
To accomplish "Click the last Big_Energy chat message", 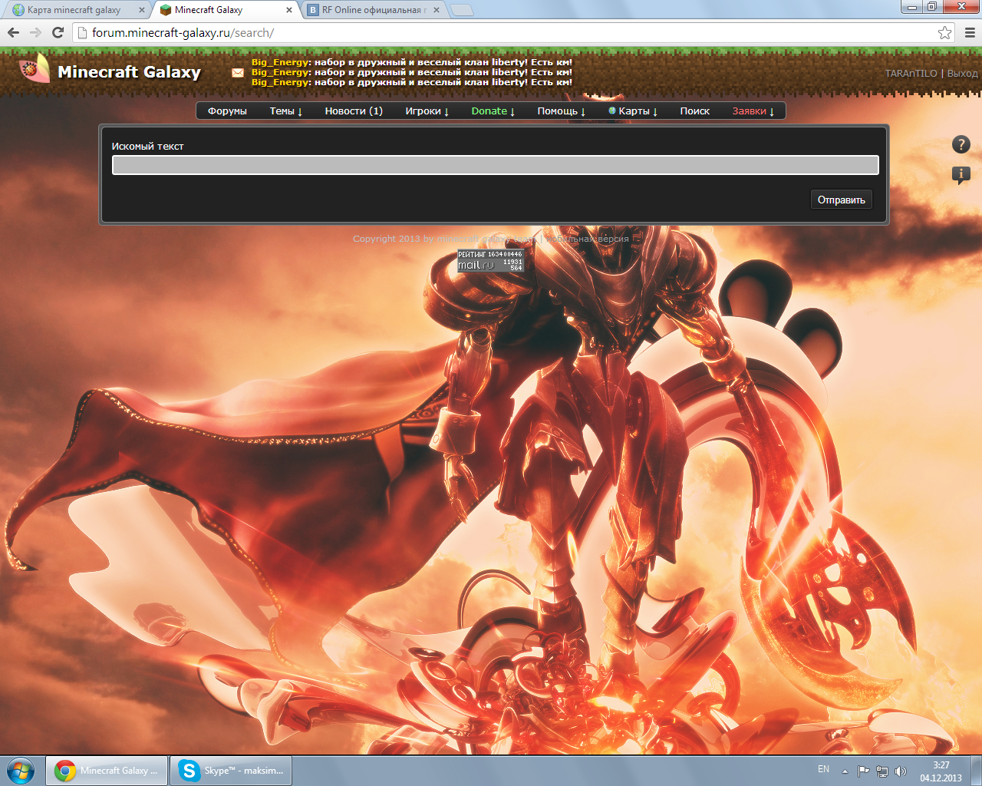I will 412,82.
